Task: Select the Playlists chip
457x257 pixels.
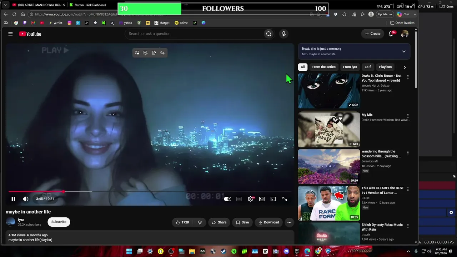Action: [x=385, y=67]
